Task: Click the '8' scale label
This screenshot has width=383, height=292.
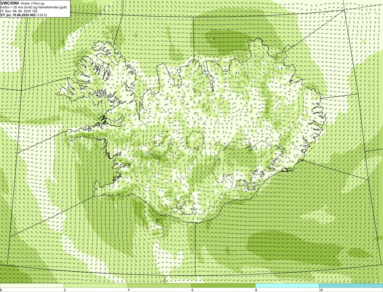Action: [x=256, y=290]
